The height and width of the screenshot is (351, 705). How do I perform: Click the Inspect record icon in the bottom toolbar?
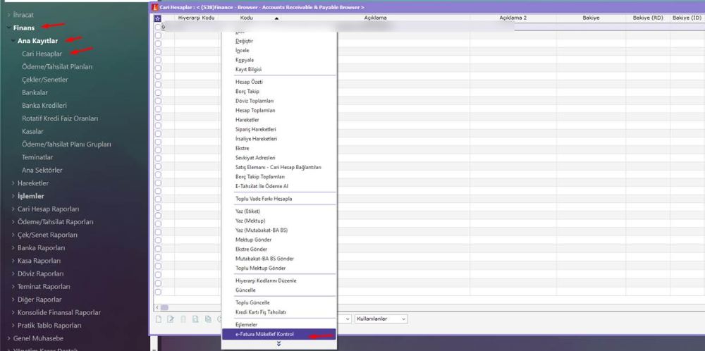[x=195, y=319]
